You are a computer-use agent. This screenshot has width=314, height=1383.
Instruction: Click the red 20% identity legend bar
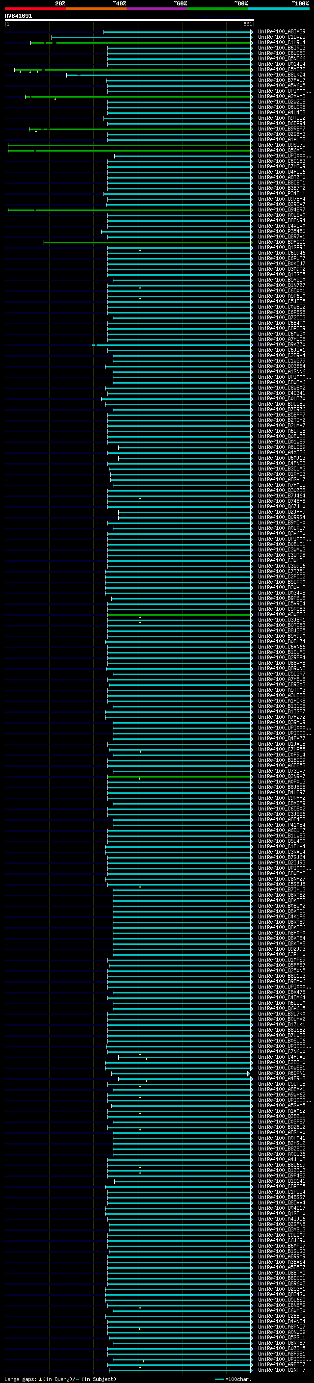point(35,9)
